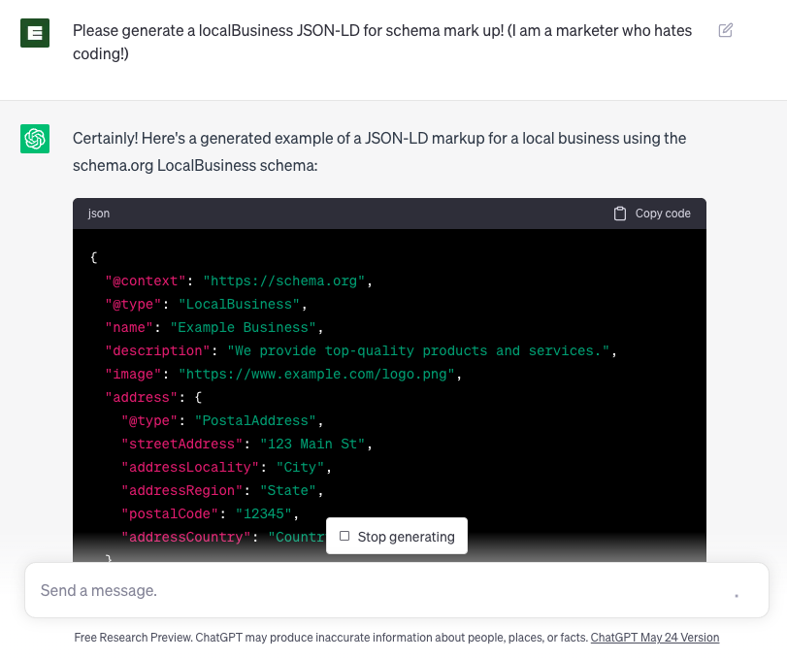The image size is (787, 660).
Task: Click the "https://schema.org" value
Action: coord(284,281)
